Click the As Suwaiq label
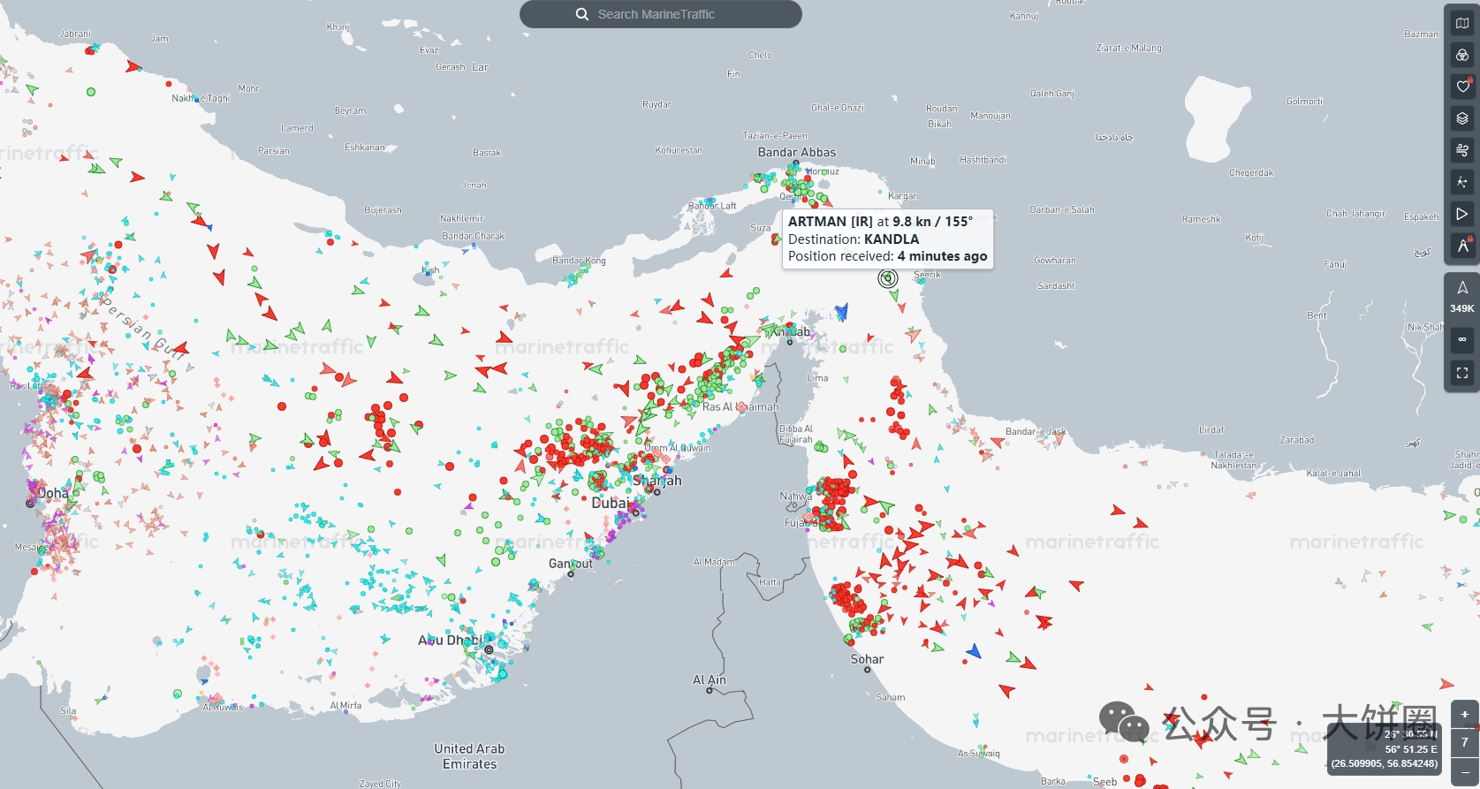The width and height of the screenshot is (1480, 789). click(x=979, y=754)
